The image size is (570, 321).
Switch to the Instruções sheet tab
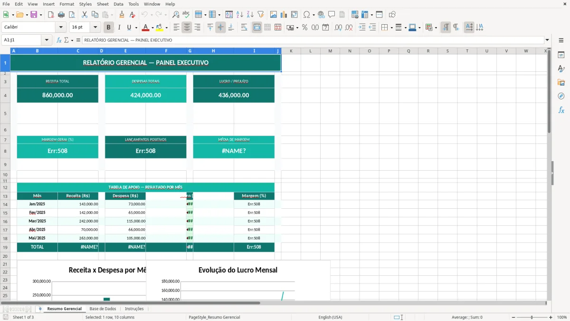tap(134, 309)
